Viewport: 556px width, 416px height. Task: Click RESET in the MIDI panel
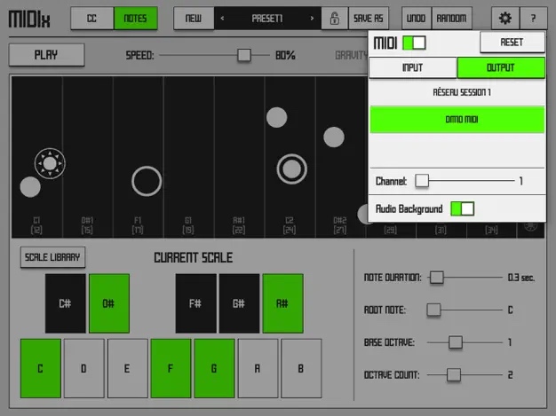click(512, 42)
